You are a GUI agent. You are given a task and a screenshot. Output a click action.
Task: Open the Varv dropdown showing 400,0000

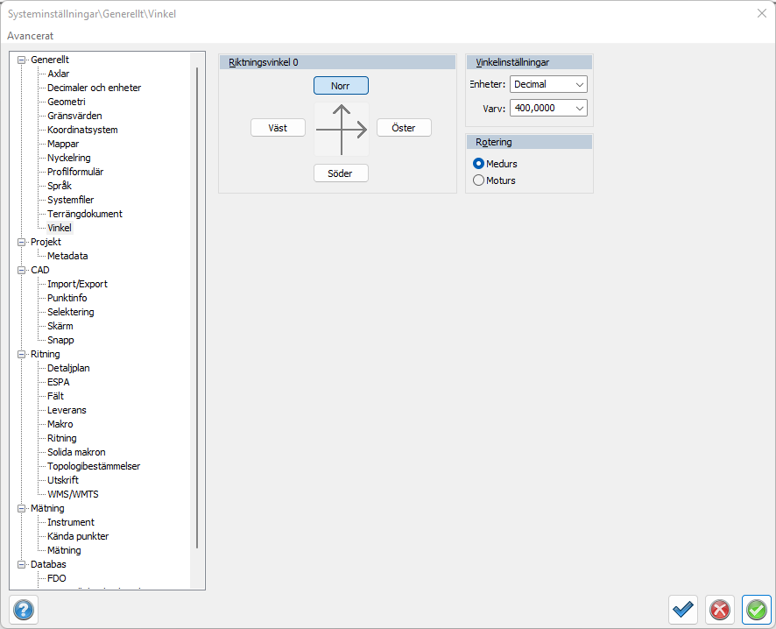[x=548, y=109]
